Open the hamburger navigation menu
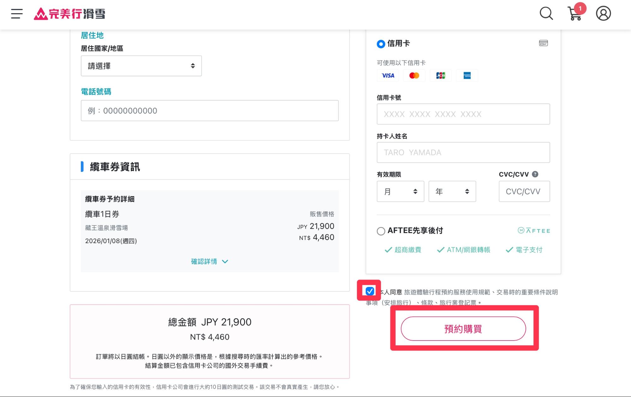This screenshot has height=397, width=631. click(x=16, y=14)
